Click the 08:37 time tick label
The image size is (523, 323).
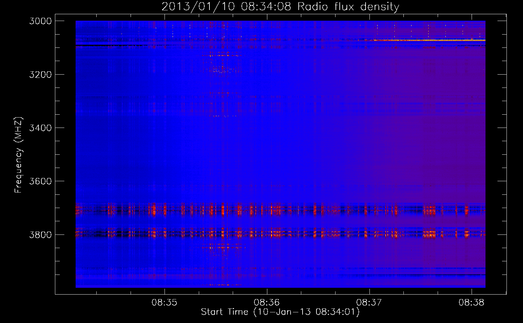tap(369, 303)
